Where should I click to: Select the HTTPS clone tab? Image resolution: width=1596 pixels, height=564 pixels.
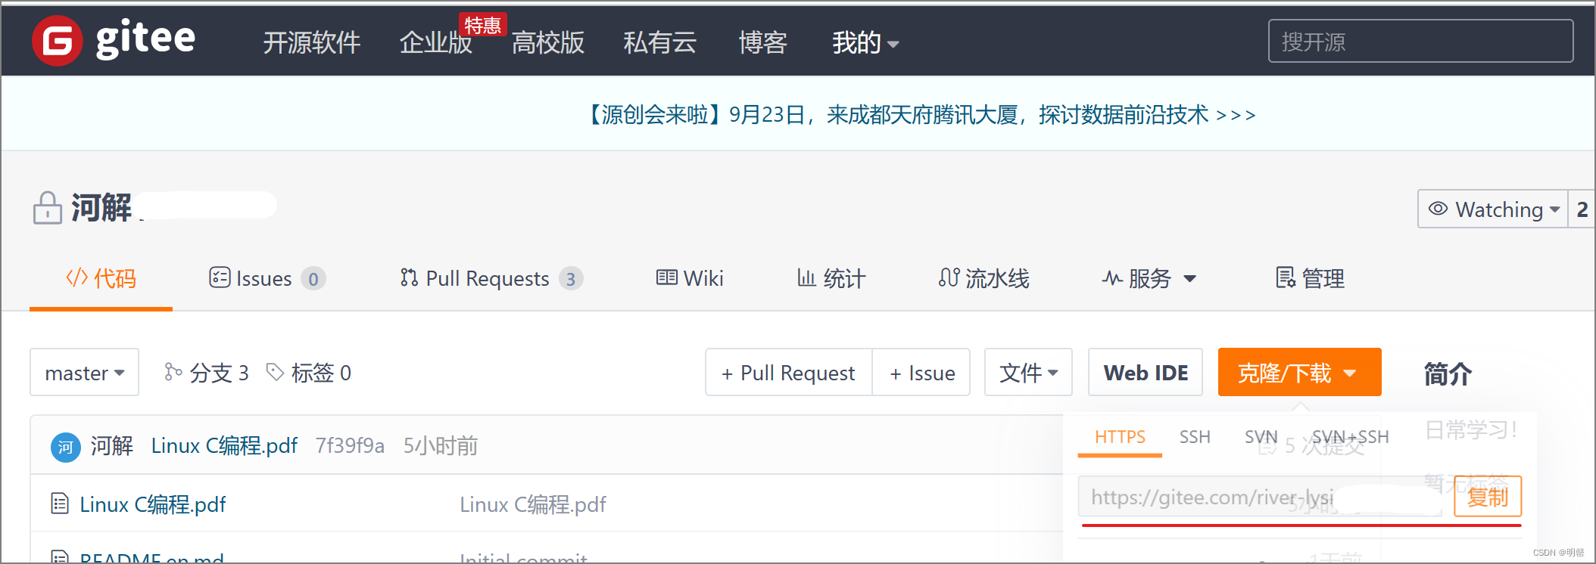(x=1120, y=437)
